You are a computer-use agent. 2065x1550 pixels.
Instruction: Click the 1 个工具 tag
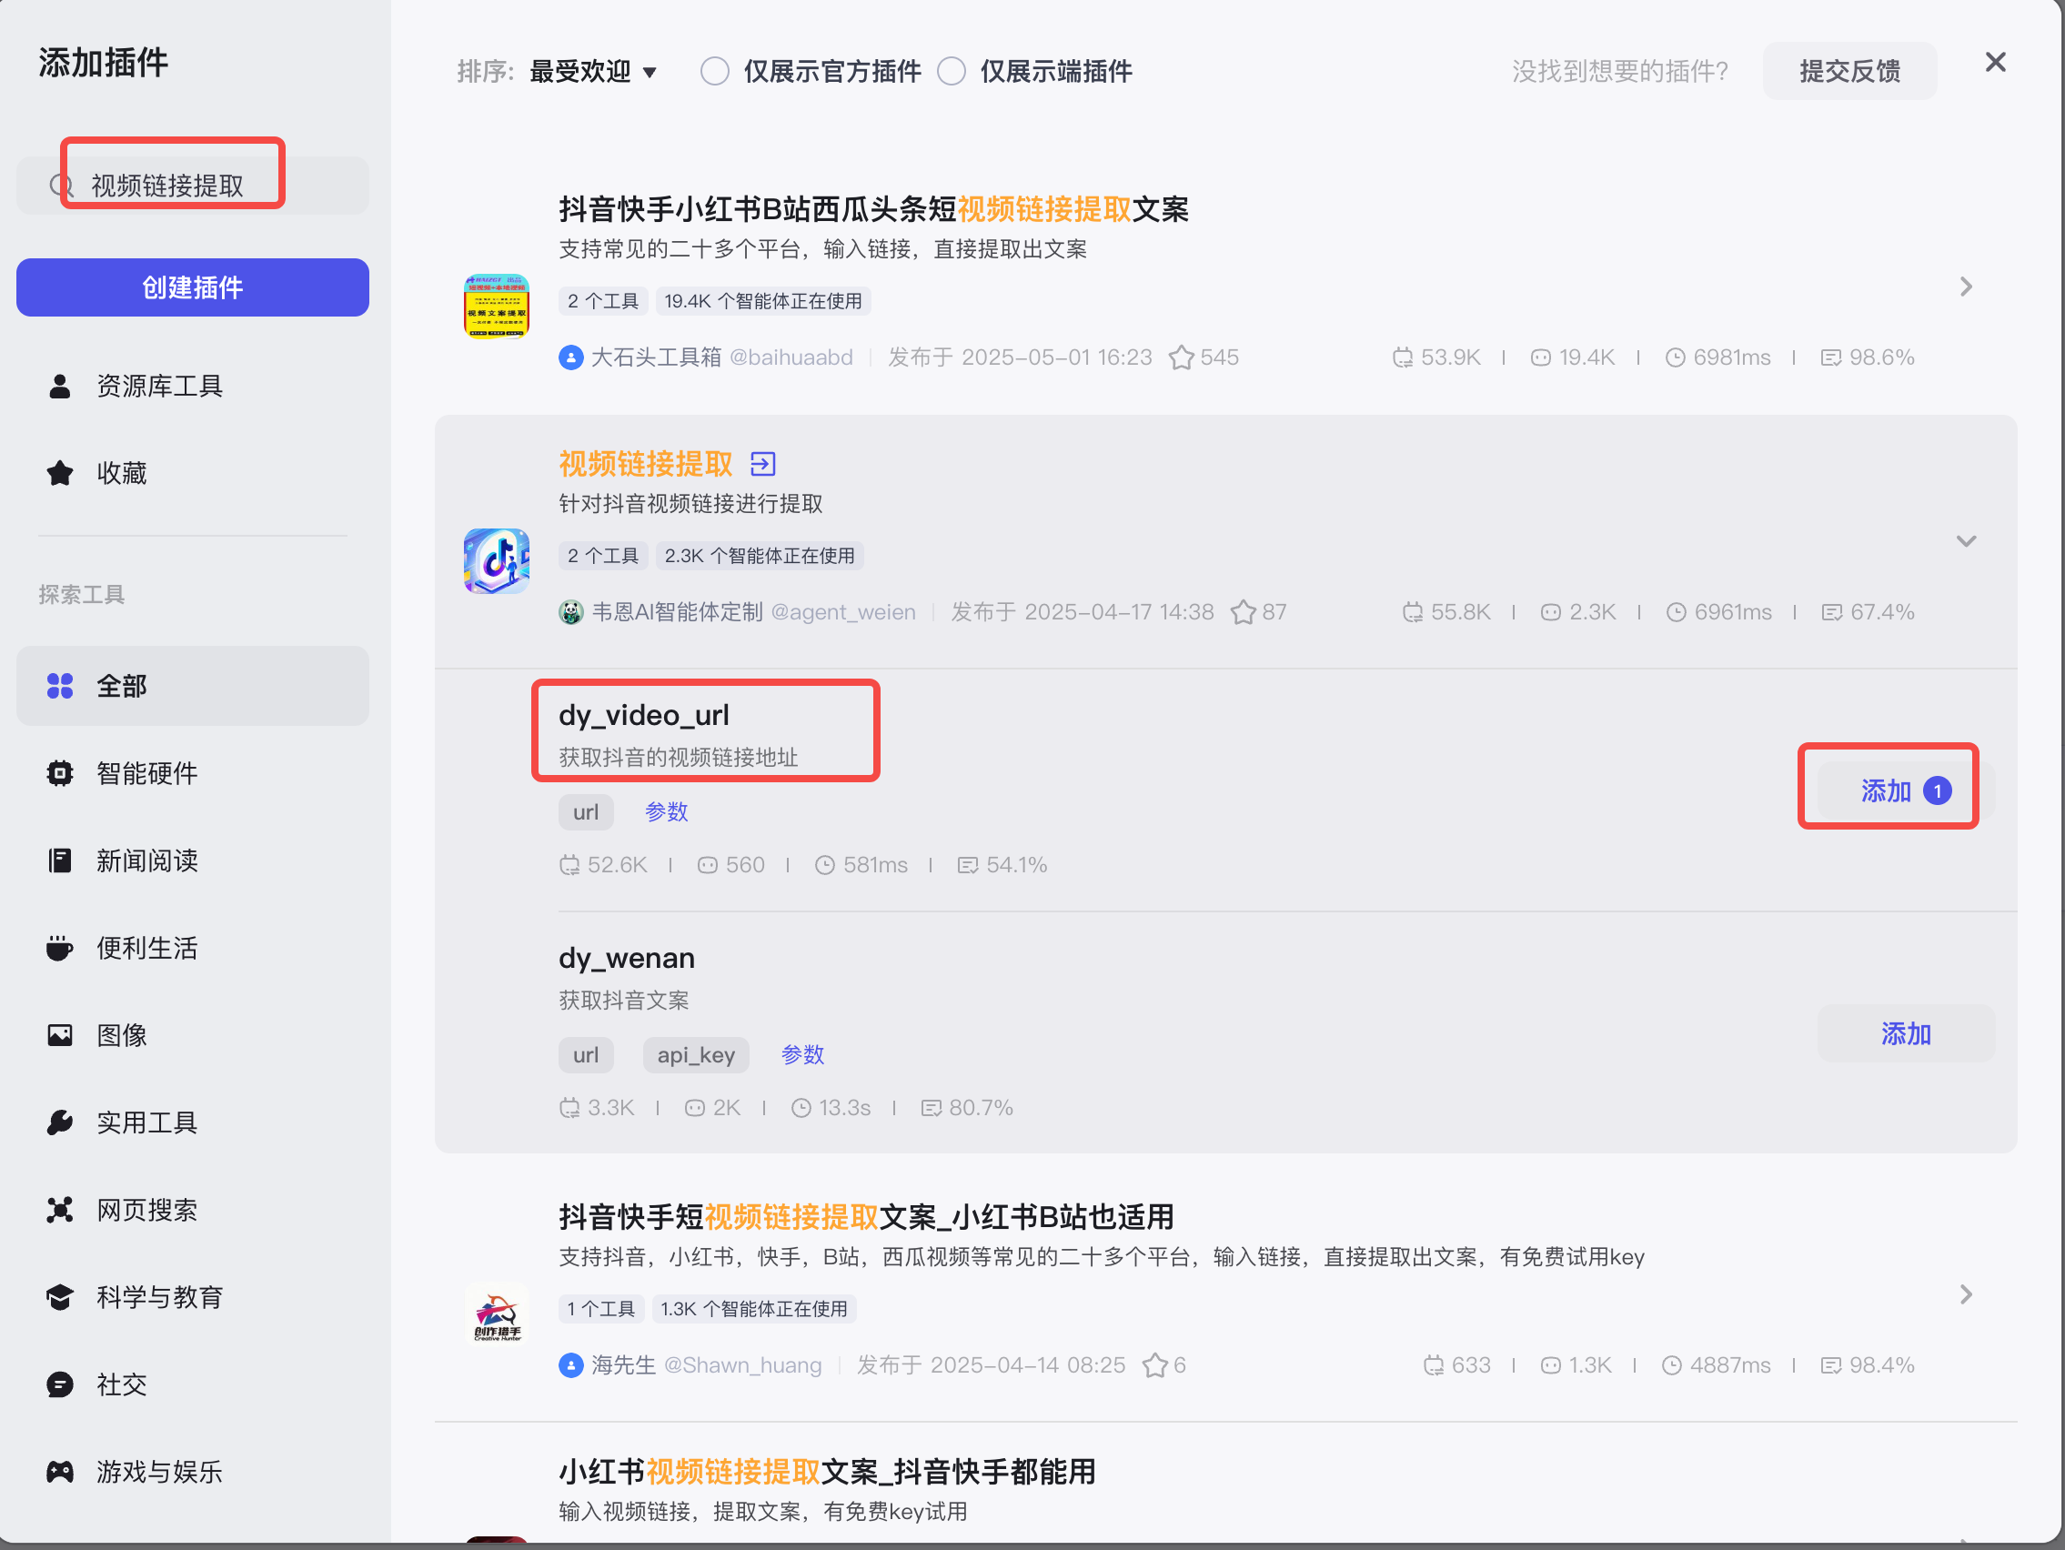click(601, 1309)
